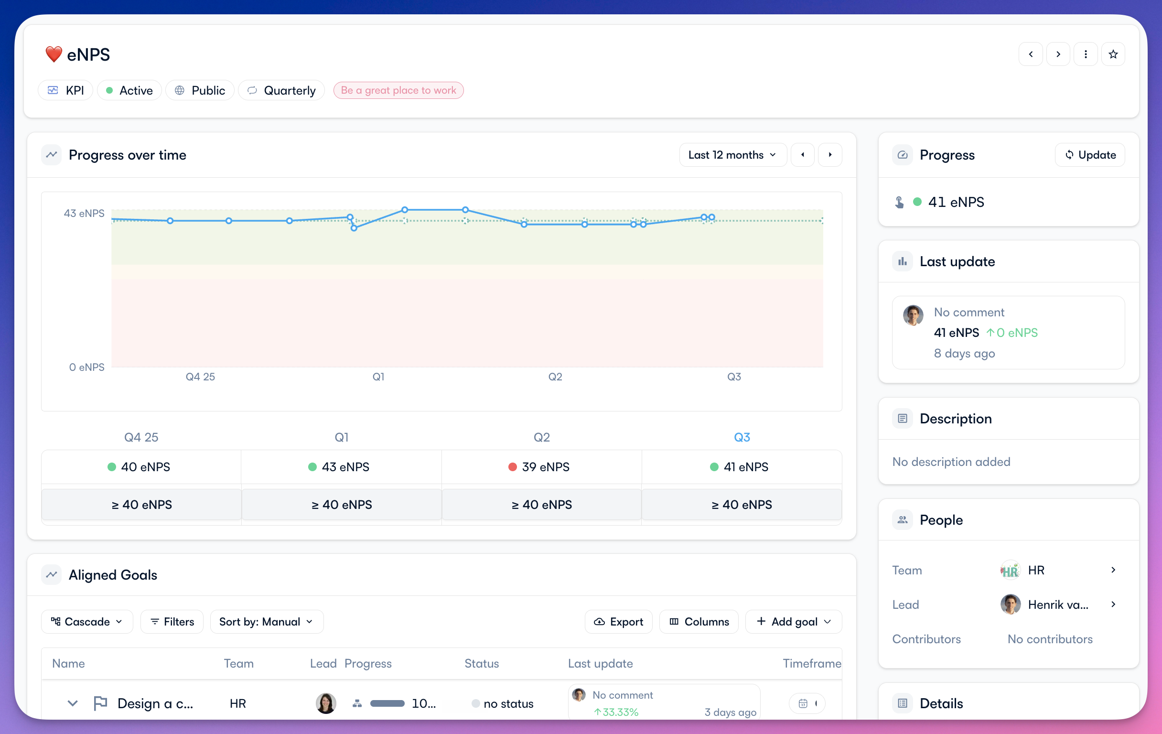The width and height of the screenshot is (1162, 734).
Task: Click the 39 eNPS value for Q2
Action: (546, 467)
